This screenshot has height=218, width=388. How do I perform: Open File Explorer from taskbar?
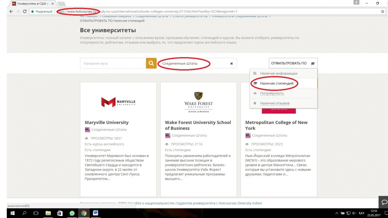tap(48, 213)
